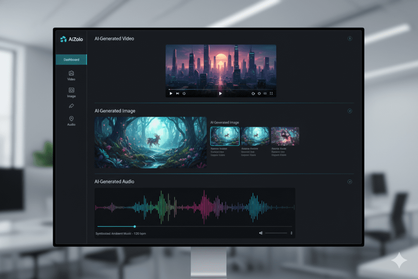Click the audio stepper arrows beside volume
This screenshot has height=279, width=418.
pyautogui.click(x=291, y=233)
